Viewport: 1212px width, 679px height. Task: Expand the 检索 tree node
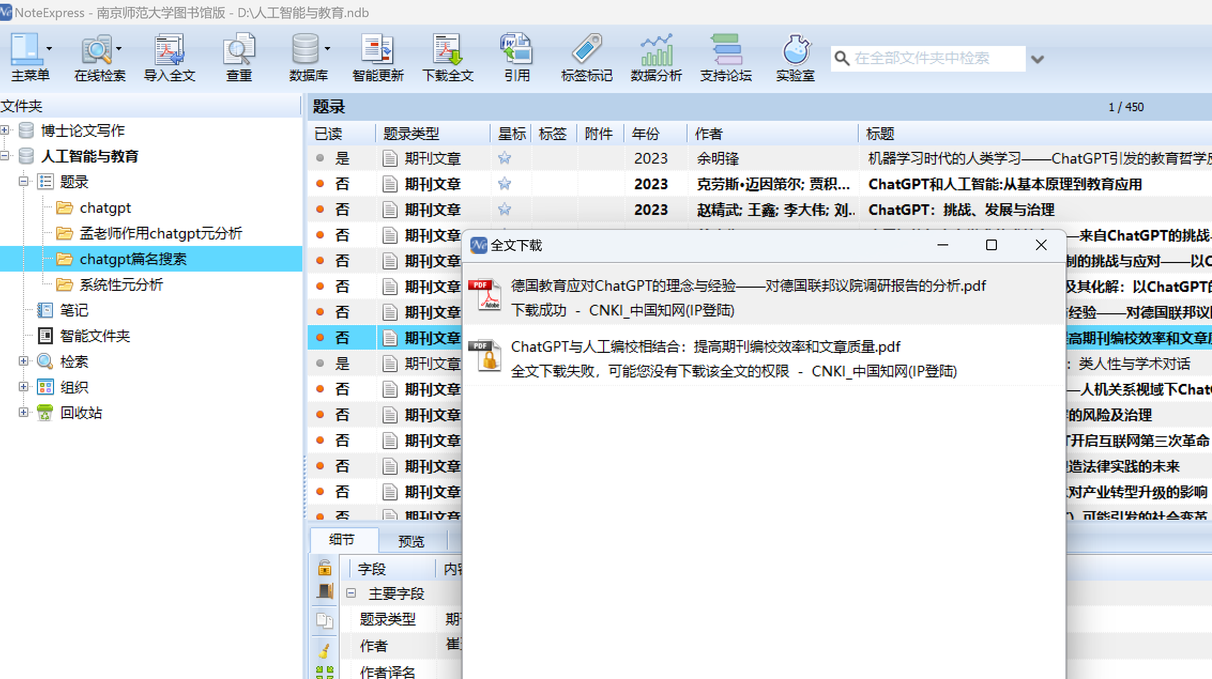click(x=23, y=361)
